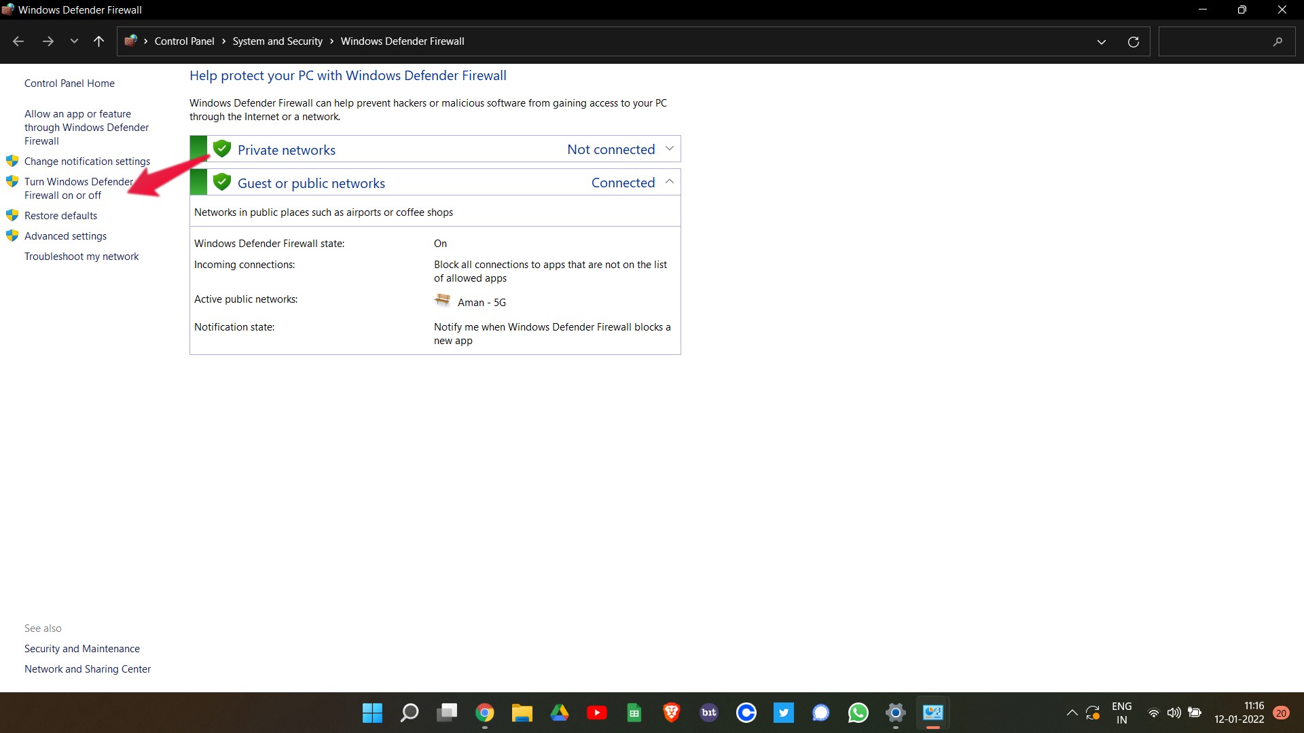Collapse the Guest or public networks section
The height and width of the screenshot is (733, 1304).
(x=669, y=182)
